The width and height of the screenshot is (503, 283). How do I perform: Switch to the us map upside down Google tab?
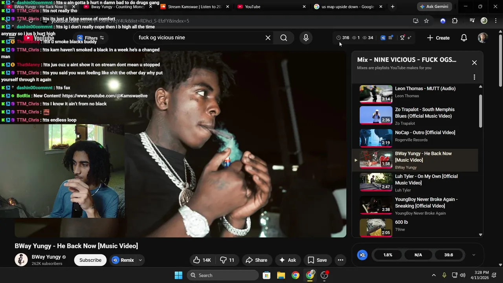tap(348, 7)
